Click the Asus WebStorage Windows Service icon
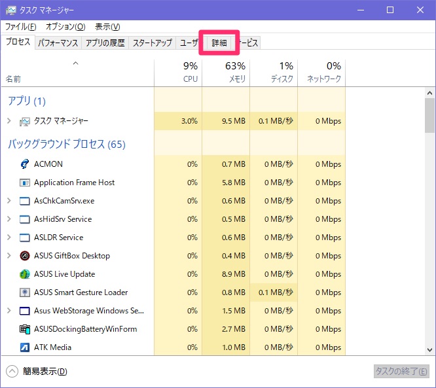This screenshot has width=436, height=388. pyautogui.click(x=24, y=311)
